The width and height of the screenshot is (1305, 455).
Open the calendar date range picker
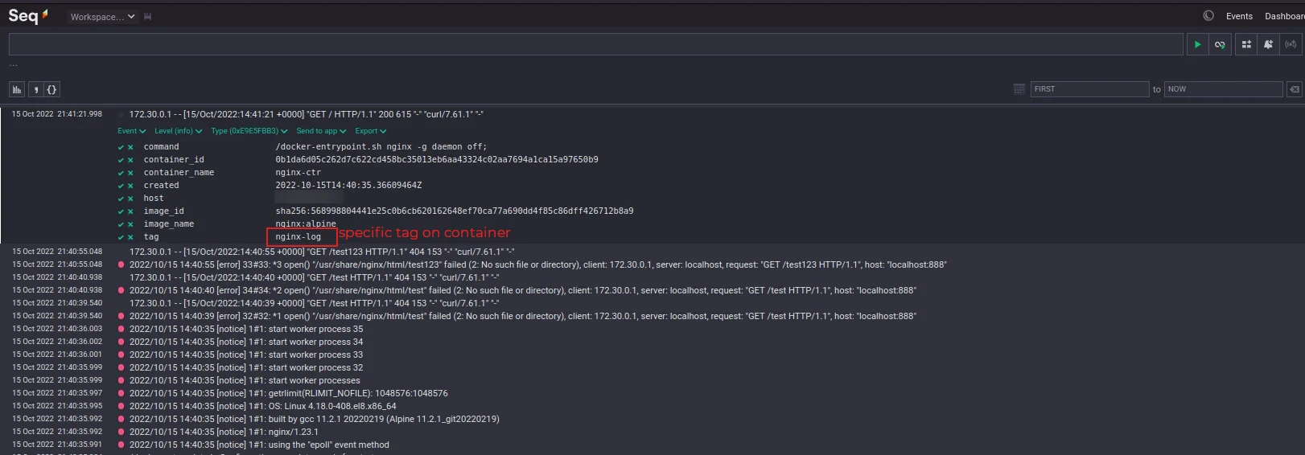click(1019, 89)
